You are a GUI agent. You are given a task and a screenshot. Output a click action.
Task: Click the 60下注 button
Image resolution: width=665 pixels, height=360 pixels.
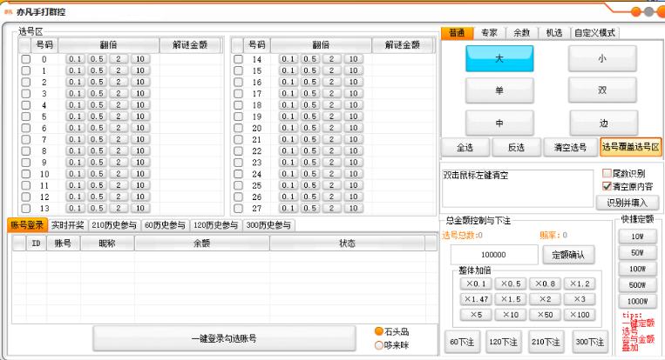pos(462,342)
